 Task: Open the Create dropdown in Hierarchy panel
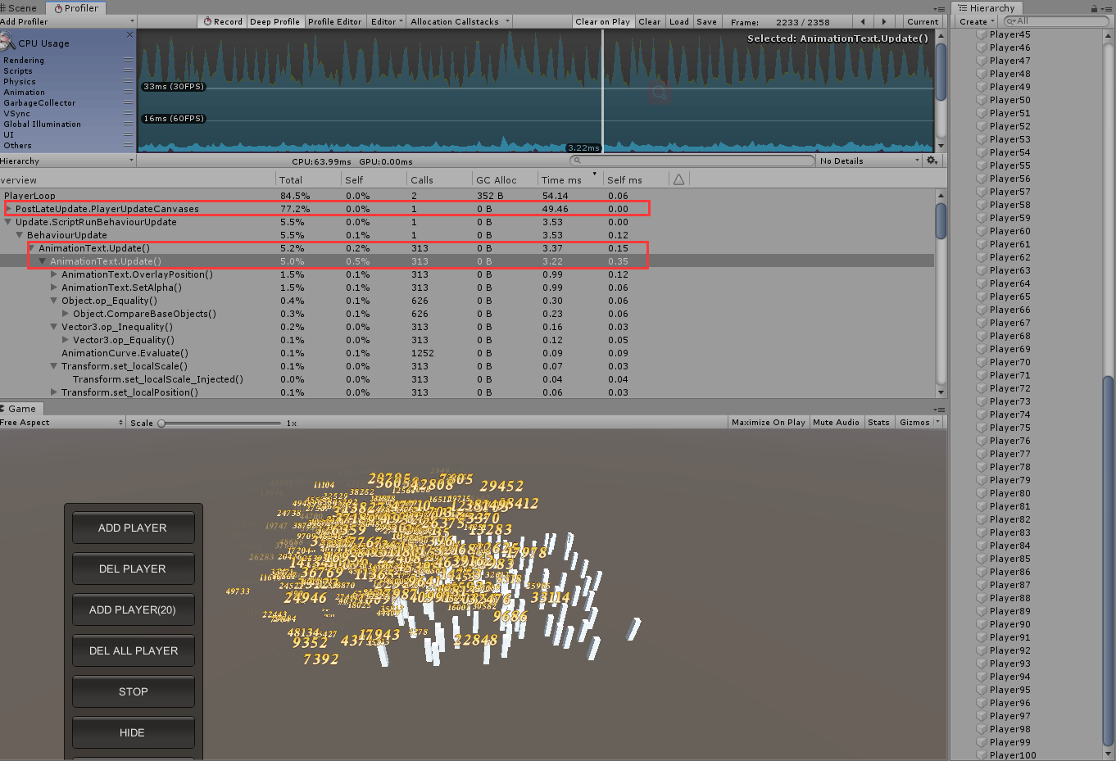pyautogui.click(x=976, y=22)
